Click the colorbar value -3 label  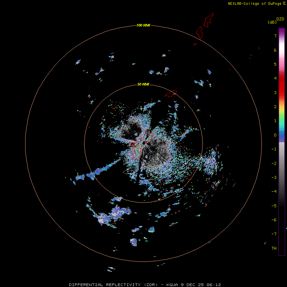[x=274, y=178]
